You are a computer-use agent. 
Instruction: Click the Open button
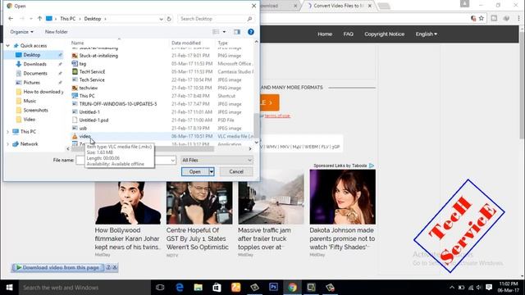coord(195,171)
